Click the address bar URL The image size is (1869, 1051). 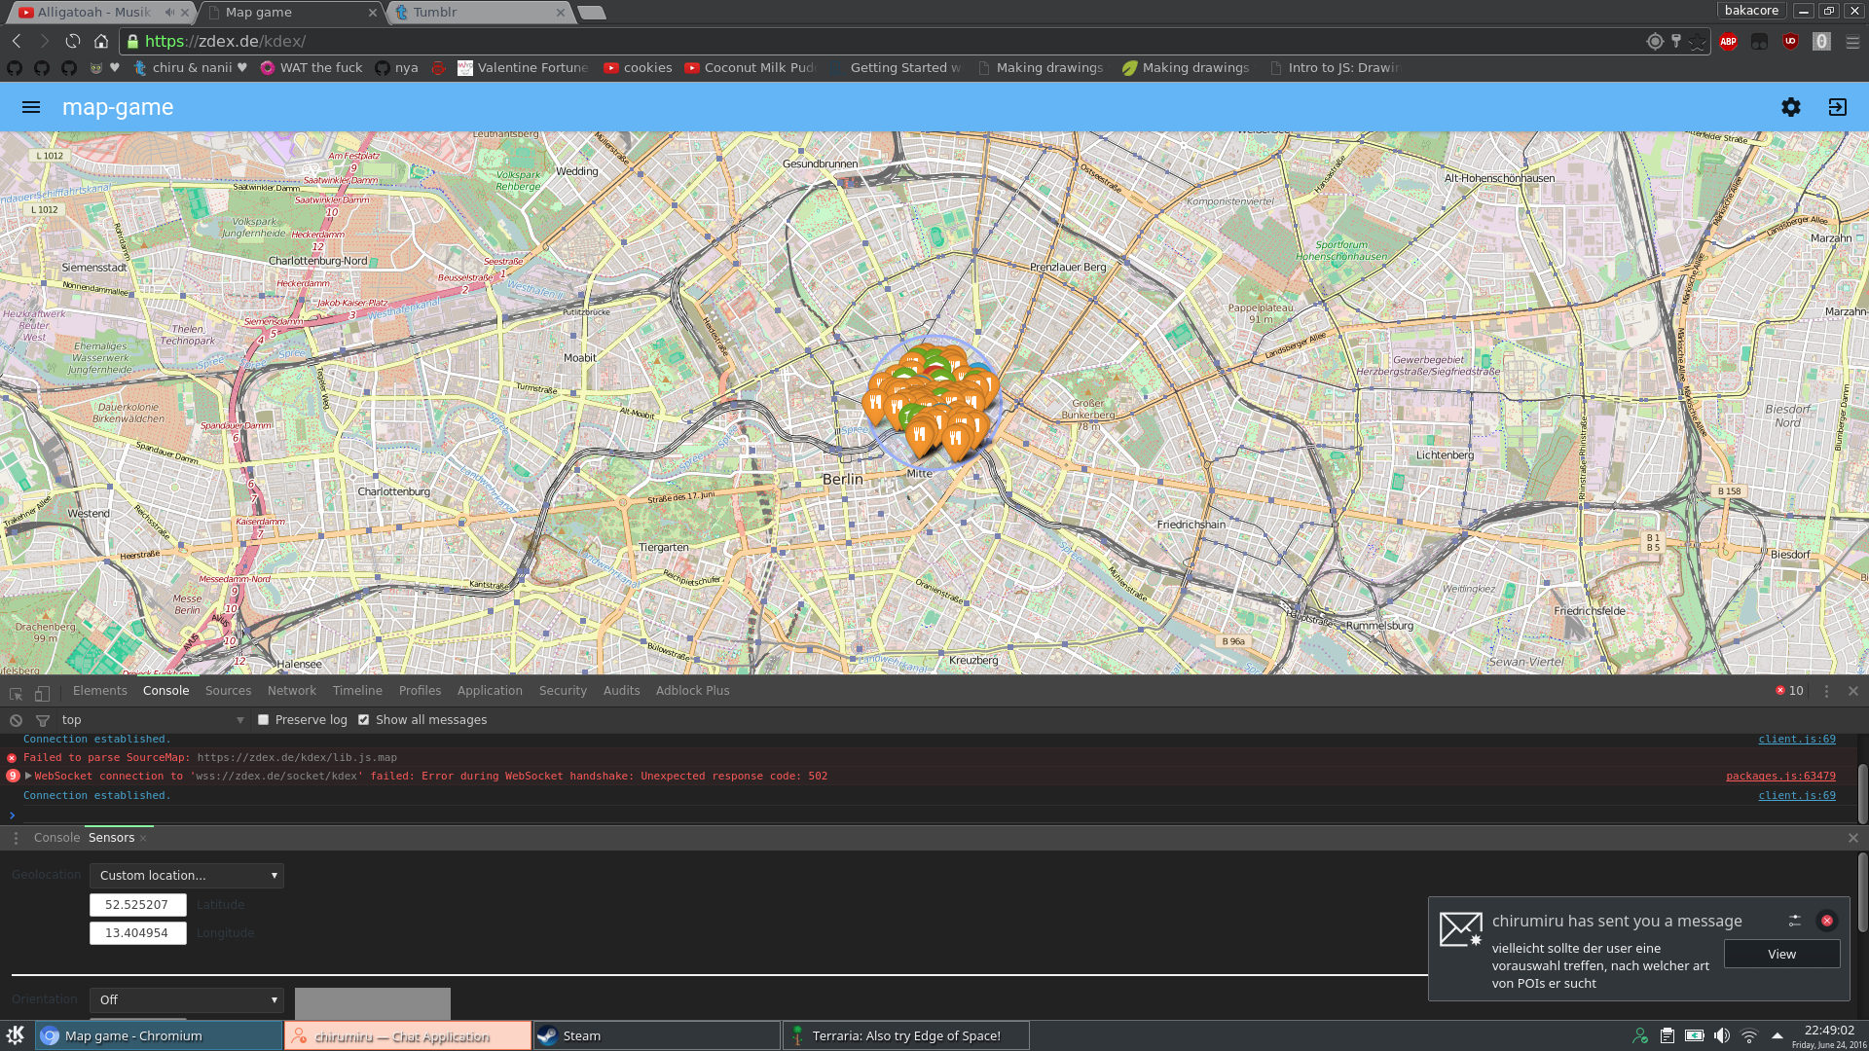225,41
